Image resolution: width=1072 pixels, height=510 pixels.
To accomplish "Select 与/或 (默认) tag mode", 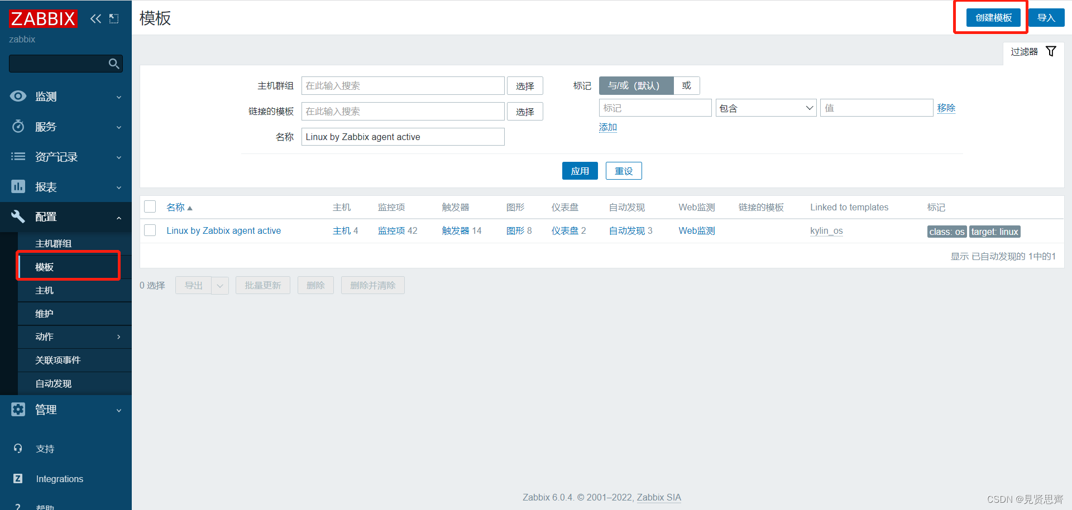I will coord(636,85).
